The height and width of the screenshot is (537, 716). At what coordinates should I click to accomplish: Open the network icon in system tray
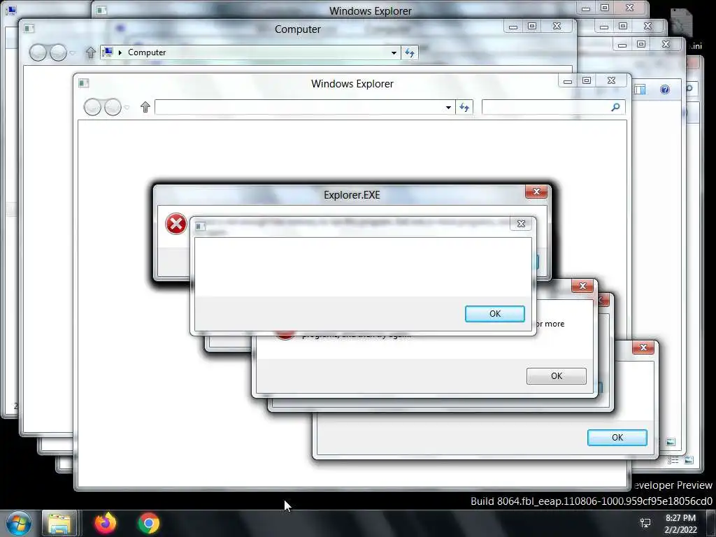(645, 523)
